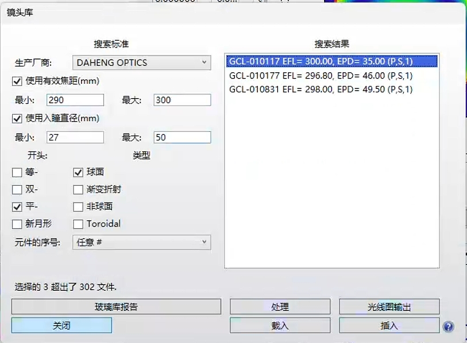The width and height of the screenshot is (467, 343).
Task: Select GCL-010177 in search results
Action: point(321,76)
